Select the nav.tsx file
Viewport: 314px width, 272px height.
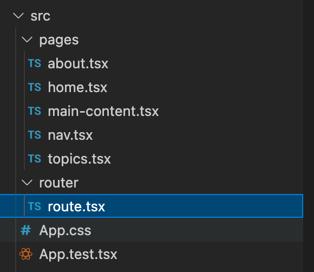click(70, 135)
